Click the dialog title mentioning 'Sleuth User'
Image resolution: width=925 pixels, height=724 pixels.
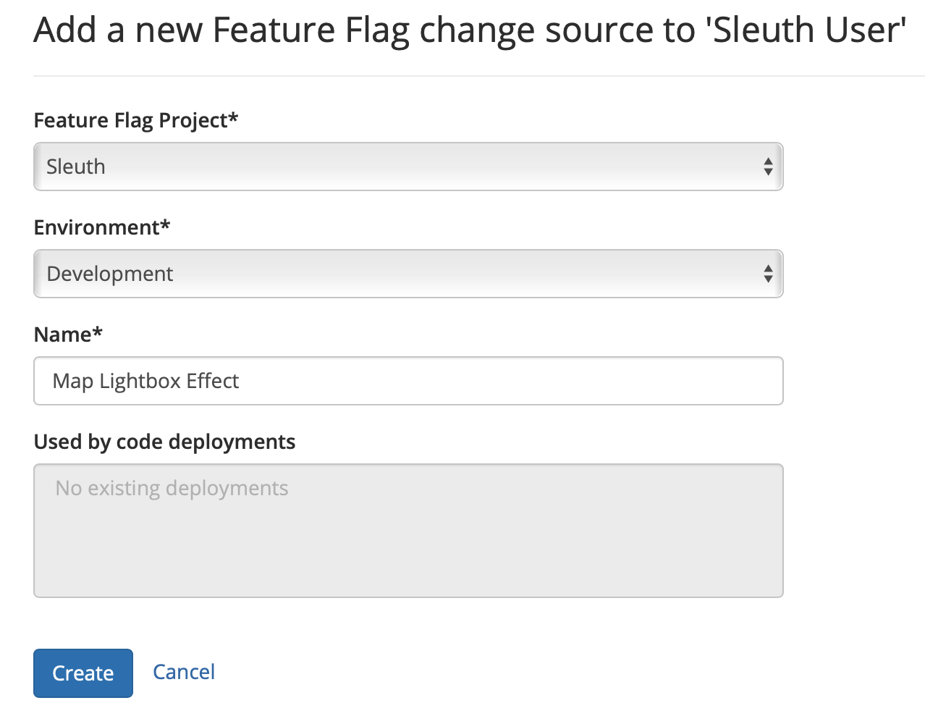pyautogui.click(x=470, y=30)
